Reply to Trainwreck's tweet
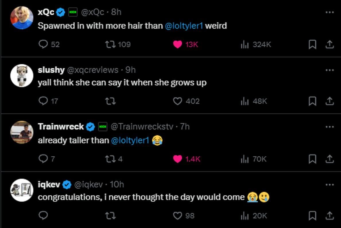The width and height of the screenshot is (341, 228). click(43, 159)
